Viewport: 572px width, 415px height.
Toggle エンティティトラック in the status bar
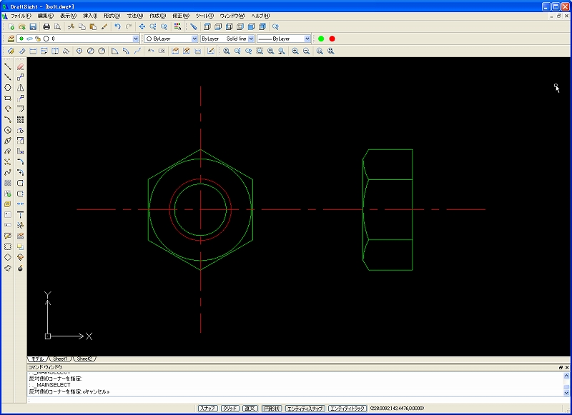coord(347,409)
